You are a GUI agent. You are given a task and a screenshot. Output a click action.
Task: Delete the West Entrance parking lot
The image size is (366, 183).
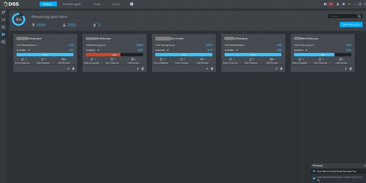coord(351,69)
